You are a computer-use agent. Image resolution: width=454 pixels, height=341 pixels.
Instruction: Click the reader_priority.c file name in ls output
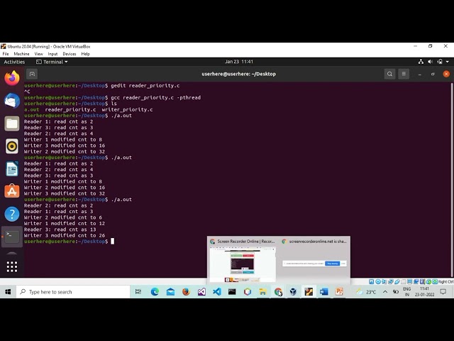pyautogui.click(x=70, y=109)
